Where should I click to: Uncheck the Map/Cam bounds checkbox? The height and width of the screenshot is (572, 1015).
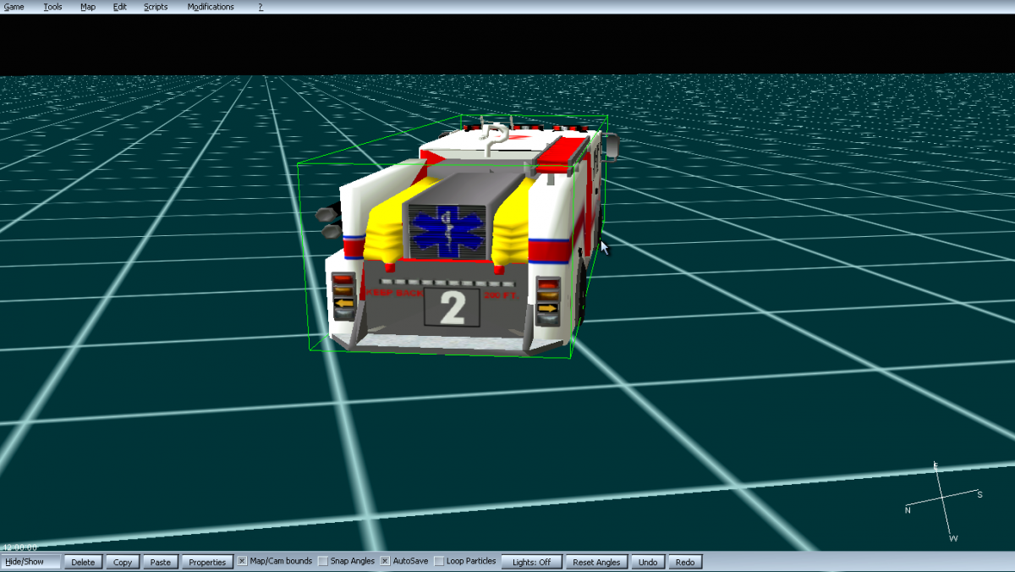coord(242,561)
